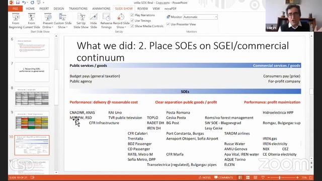Click the Save icon in quick access toolbar
Viewport: 322px width, 181px height.
[18, 3]
